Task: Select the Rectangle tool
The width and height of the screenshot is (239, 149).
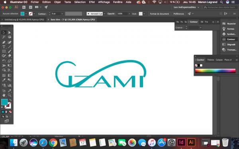Action: [x=4, y=51]
